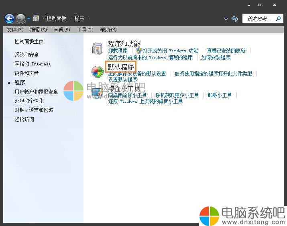Image resolution: width=287 pixels, height=226 pixels.
Task: Click 始终使用指定的程序打开此文件类型 link
Action: pos(214,73)
